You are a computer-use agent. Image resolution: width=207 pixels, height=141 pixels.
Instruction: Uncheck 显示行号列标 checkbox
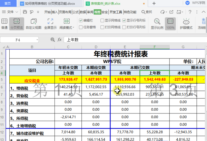coord(124,20)
